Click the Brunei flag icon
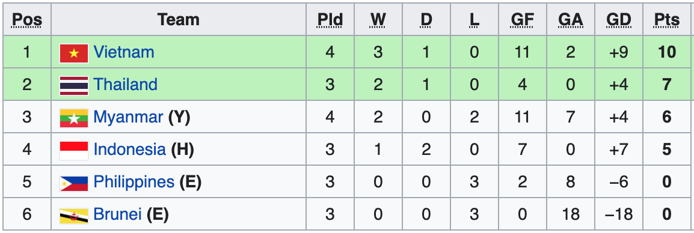This screenshot has height=233, width=694. (x=74, y=216)
